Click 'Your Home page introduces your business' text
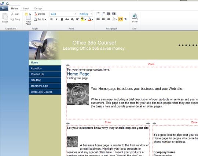 (x=137, y=89)
